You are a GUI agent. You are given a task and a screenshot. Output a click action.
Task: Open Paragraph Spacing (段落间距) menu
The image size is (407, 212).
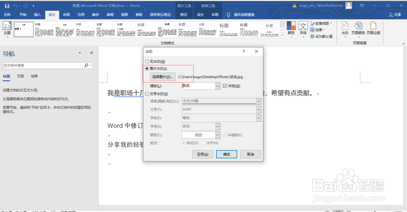coord(321,23)
